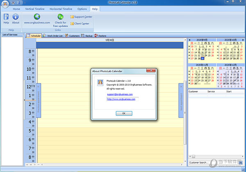Switch to the Scheduler view tab

[x=34, y=36]
